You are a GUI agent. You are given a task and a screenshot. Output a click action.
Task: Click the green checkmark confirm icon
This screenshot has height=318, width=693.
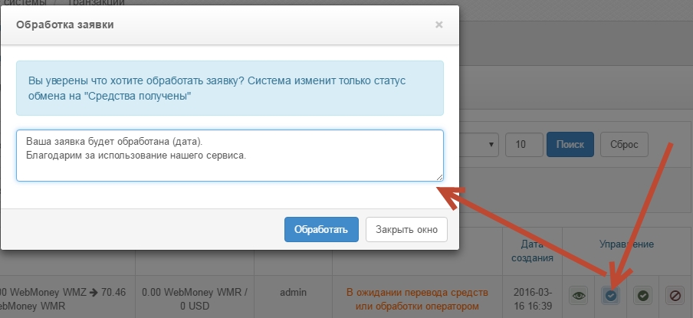click(643, 295)
